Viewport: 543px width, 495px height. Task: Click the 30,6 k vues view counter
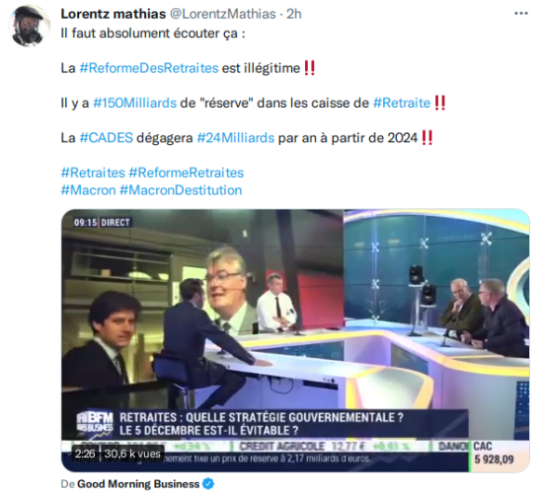coord(132,454)
